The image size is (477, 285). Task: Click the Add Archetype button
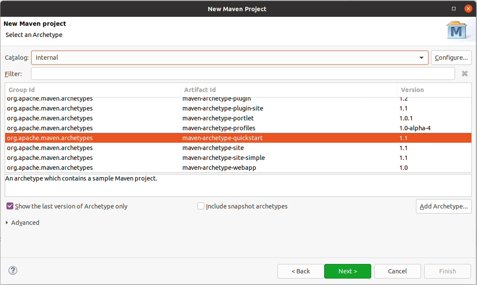(443, 206)
